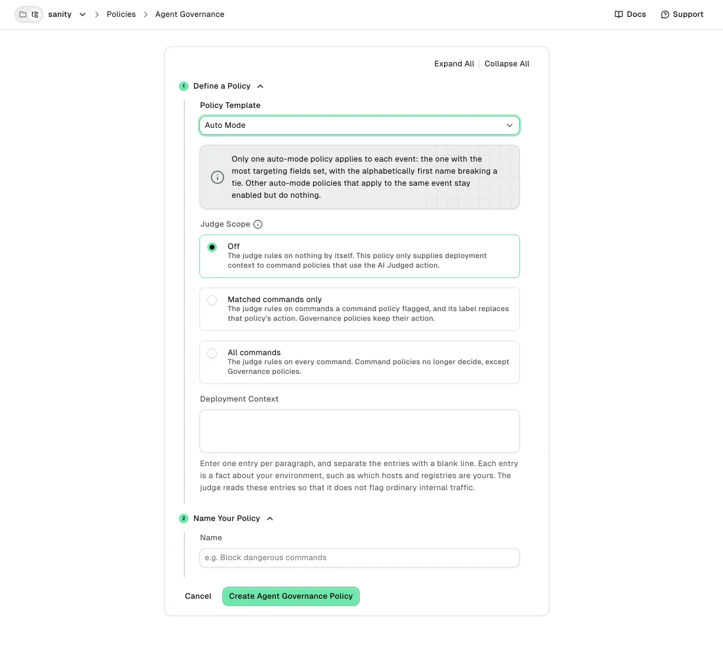The height and width of the screenshot is (650, 723).
Task: Click the Judge Scope label
Action: (225, 224)
